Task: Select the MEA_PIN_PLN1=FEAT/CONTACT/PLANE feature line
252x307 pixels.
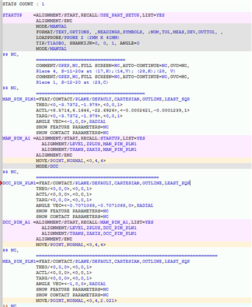Action: point(96,262)
